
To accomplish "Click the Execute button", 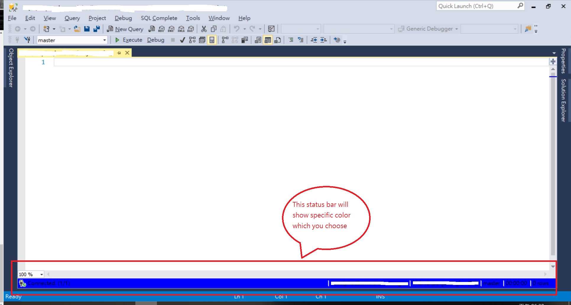I will click(129, 40).
